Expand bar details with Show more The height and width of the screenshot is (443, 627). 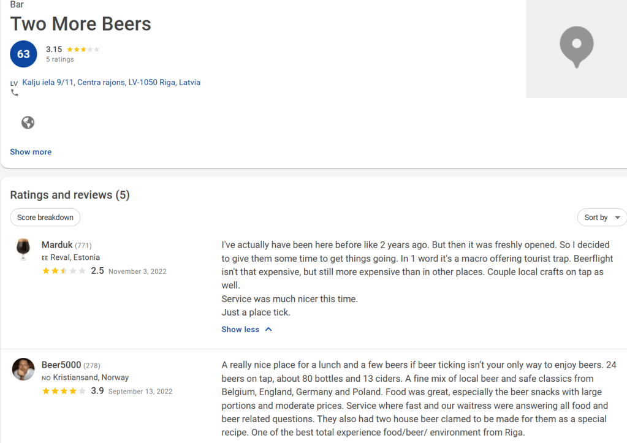(x=31, y=152)
